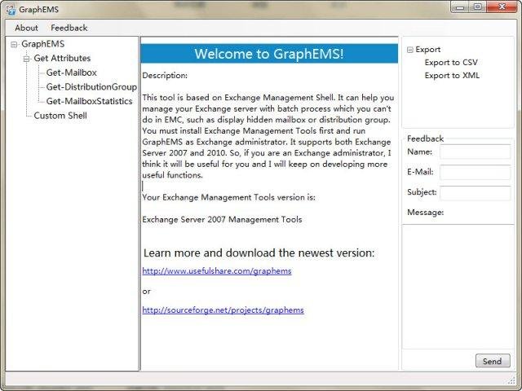Select the Get Attributes tree item

point(62,58)
